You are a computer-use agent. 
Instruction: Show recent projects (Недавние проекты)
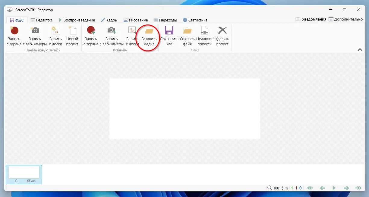point(205,36)
